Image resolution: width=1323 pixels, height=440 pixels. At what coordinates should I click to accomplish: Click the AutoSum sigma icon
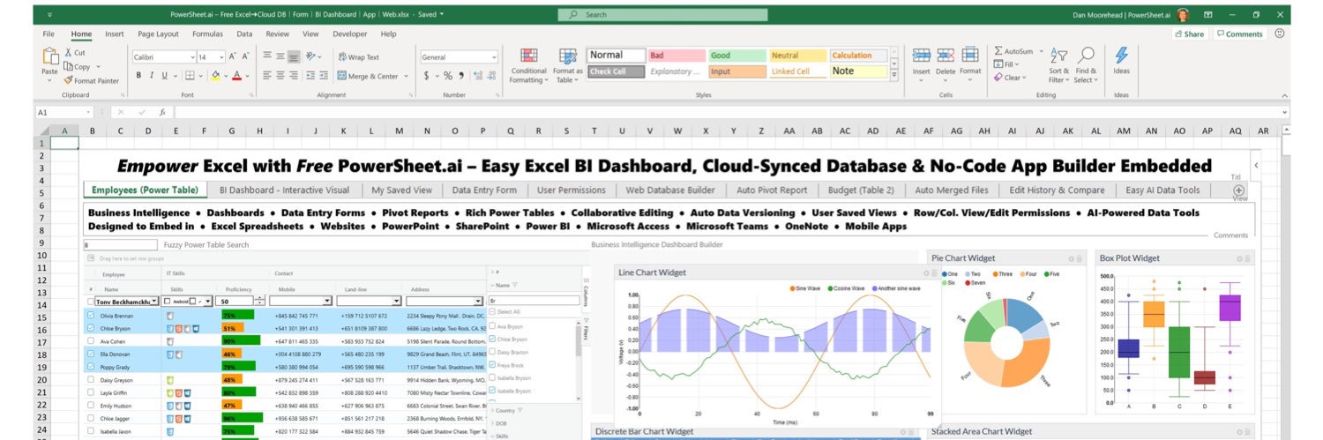[998, 51]
